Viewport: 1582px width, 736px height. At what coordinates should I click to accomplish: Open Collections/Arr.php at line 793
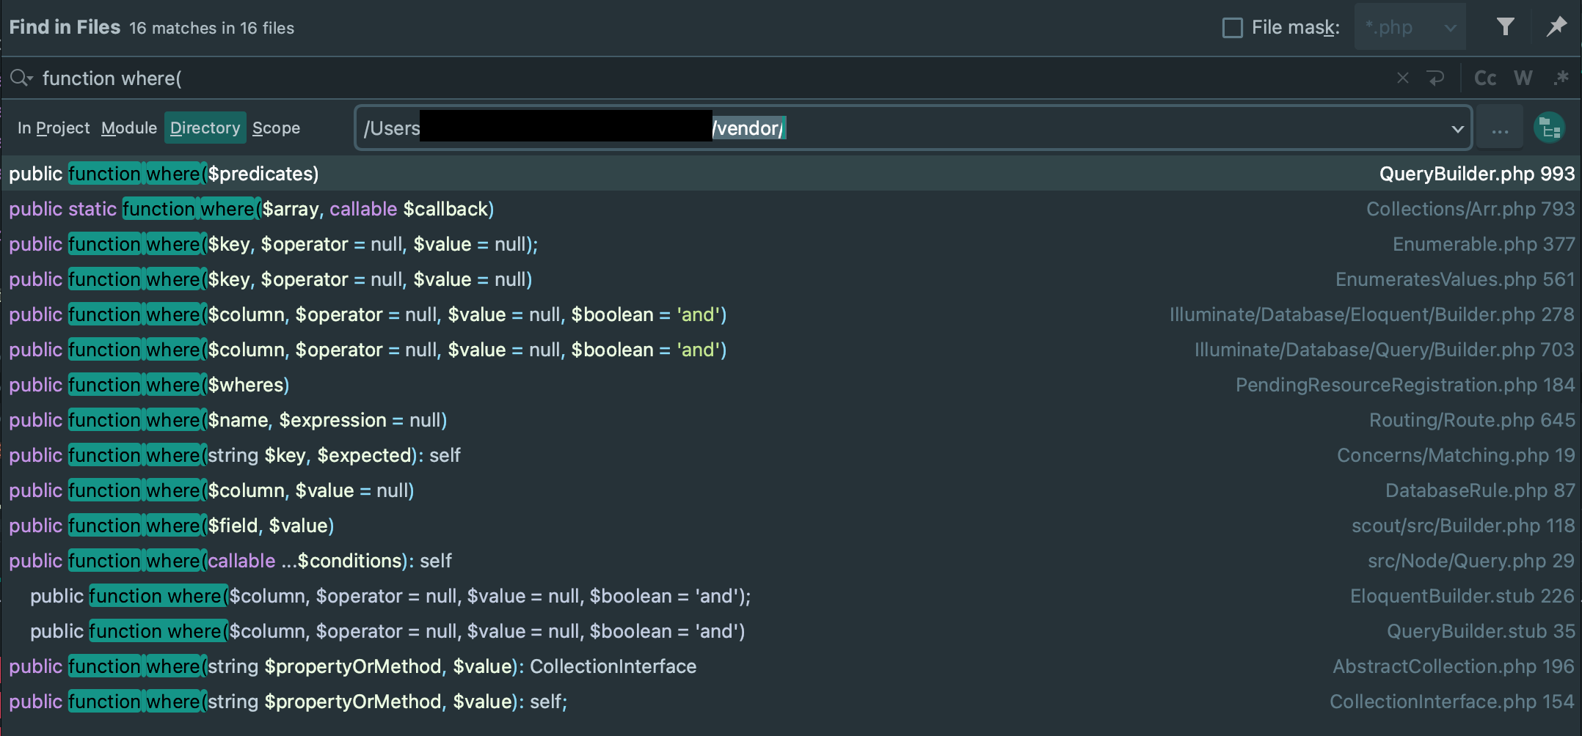pos(734,209)
